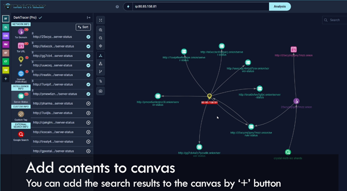Take canvas snapshot with camera icon
The width and height of the screenshot is (347, 191).
pos(100,91)
